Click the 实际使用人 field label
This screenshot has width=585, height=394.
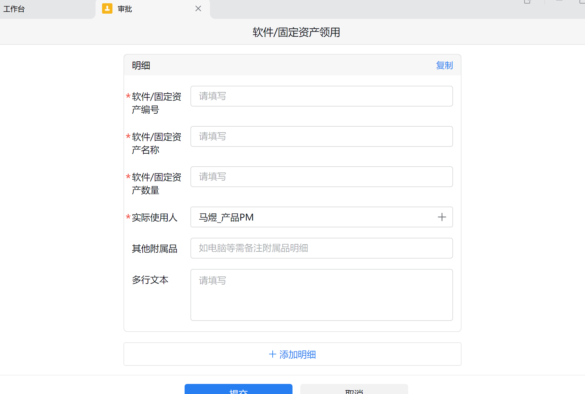154,217
